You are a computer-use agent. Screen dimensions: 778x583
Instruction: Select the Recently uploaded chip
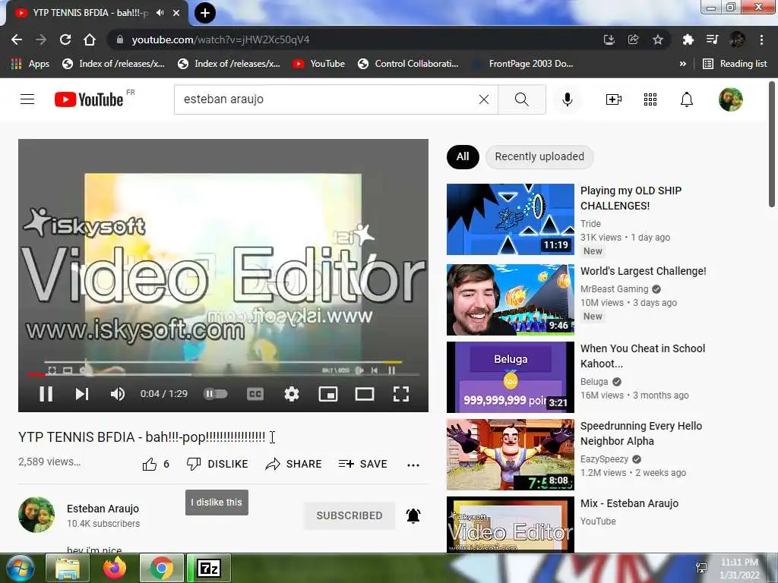click(539, 156)
